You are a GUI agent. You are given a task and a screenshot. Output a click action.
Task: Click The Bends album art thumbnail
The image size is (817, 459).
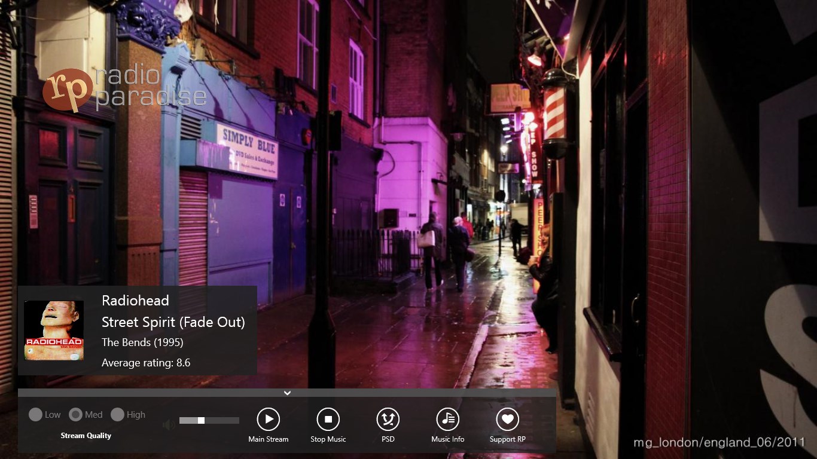pyautogui.click(x=54, y=330)
